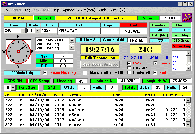Click the QSO log scroll up arrow

pyautogui.click(x=188, y=100)
